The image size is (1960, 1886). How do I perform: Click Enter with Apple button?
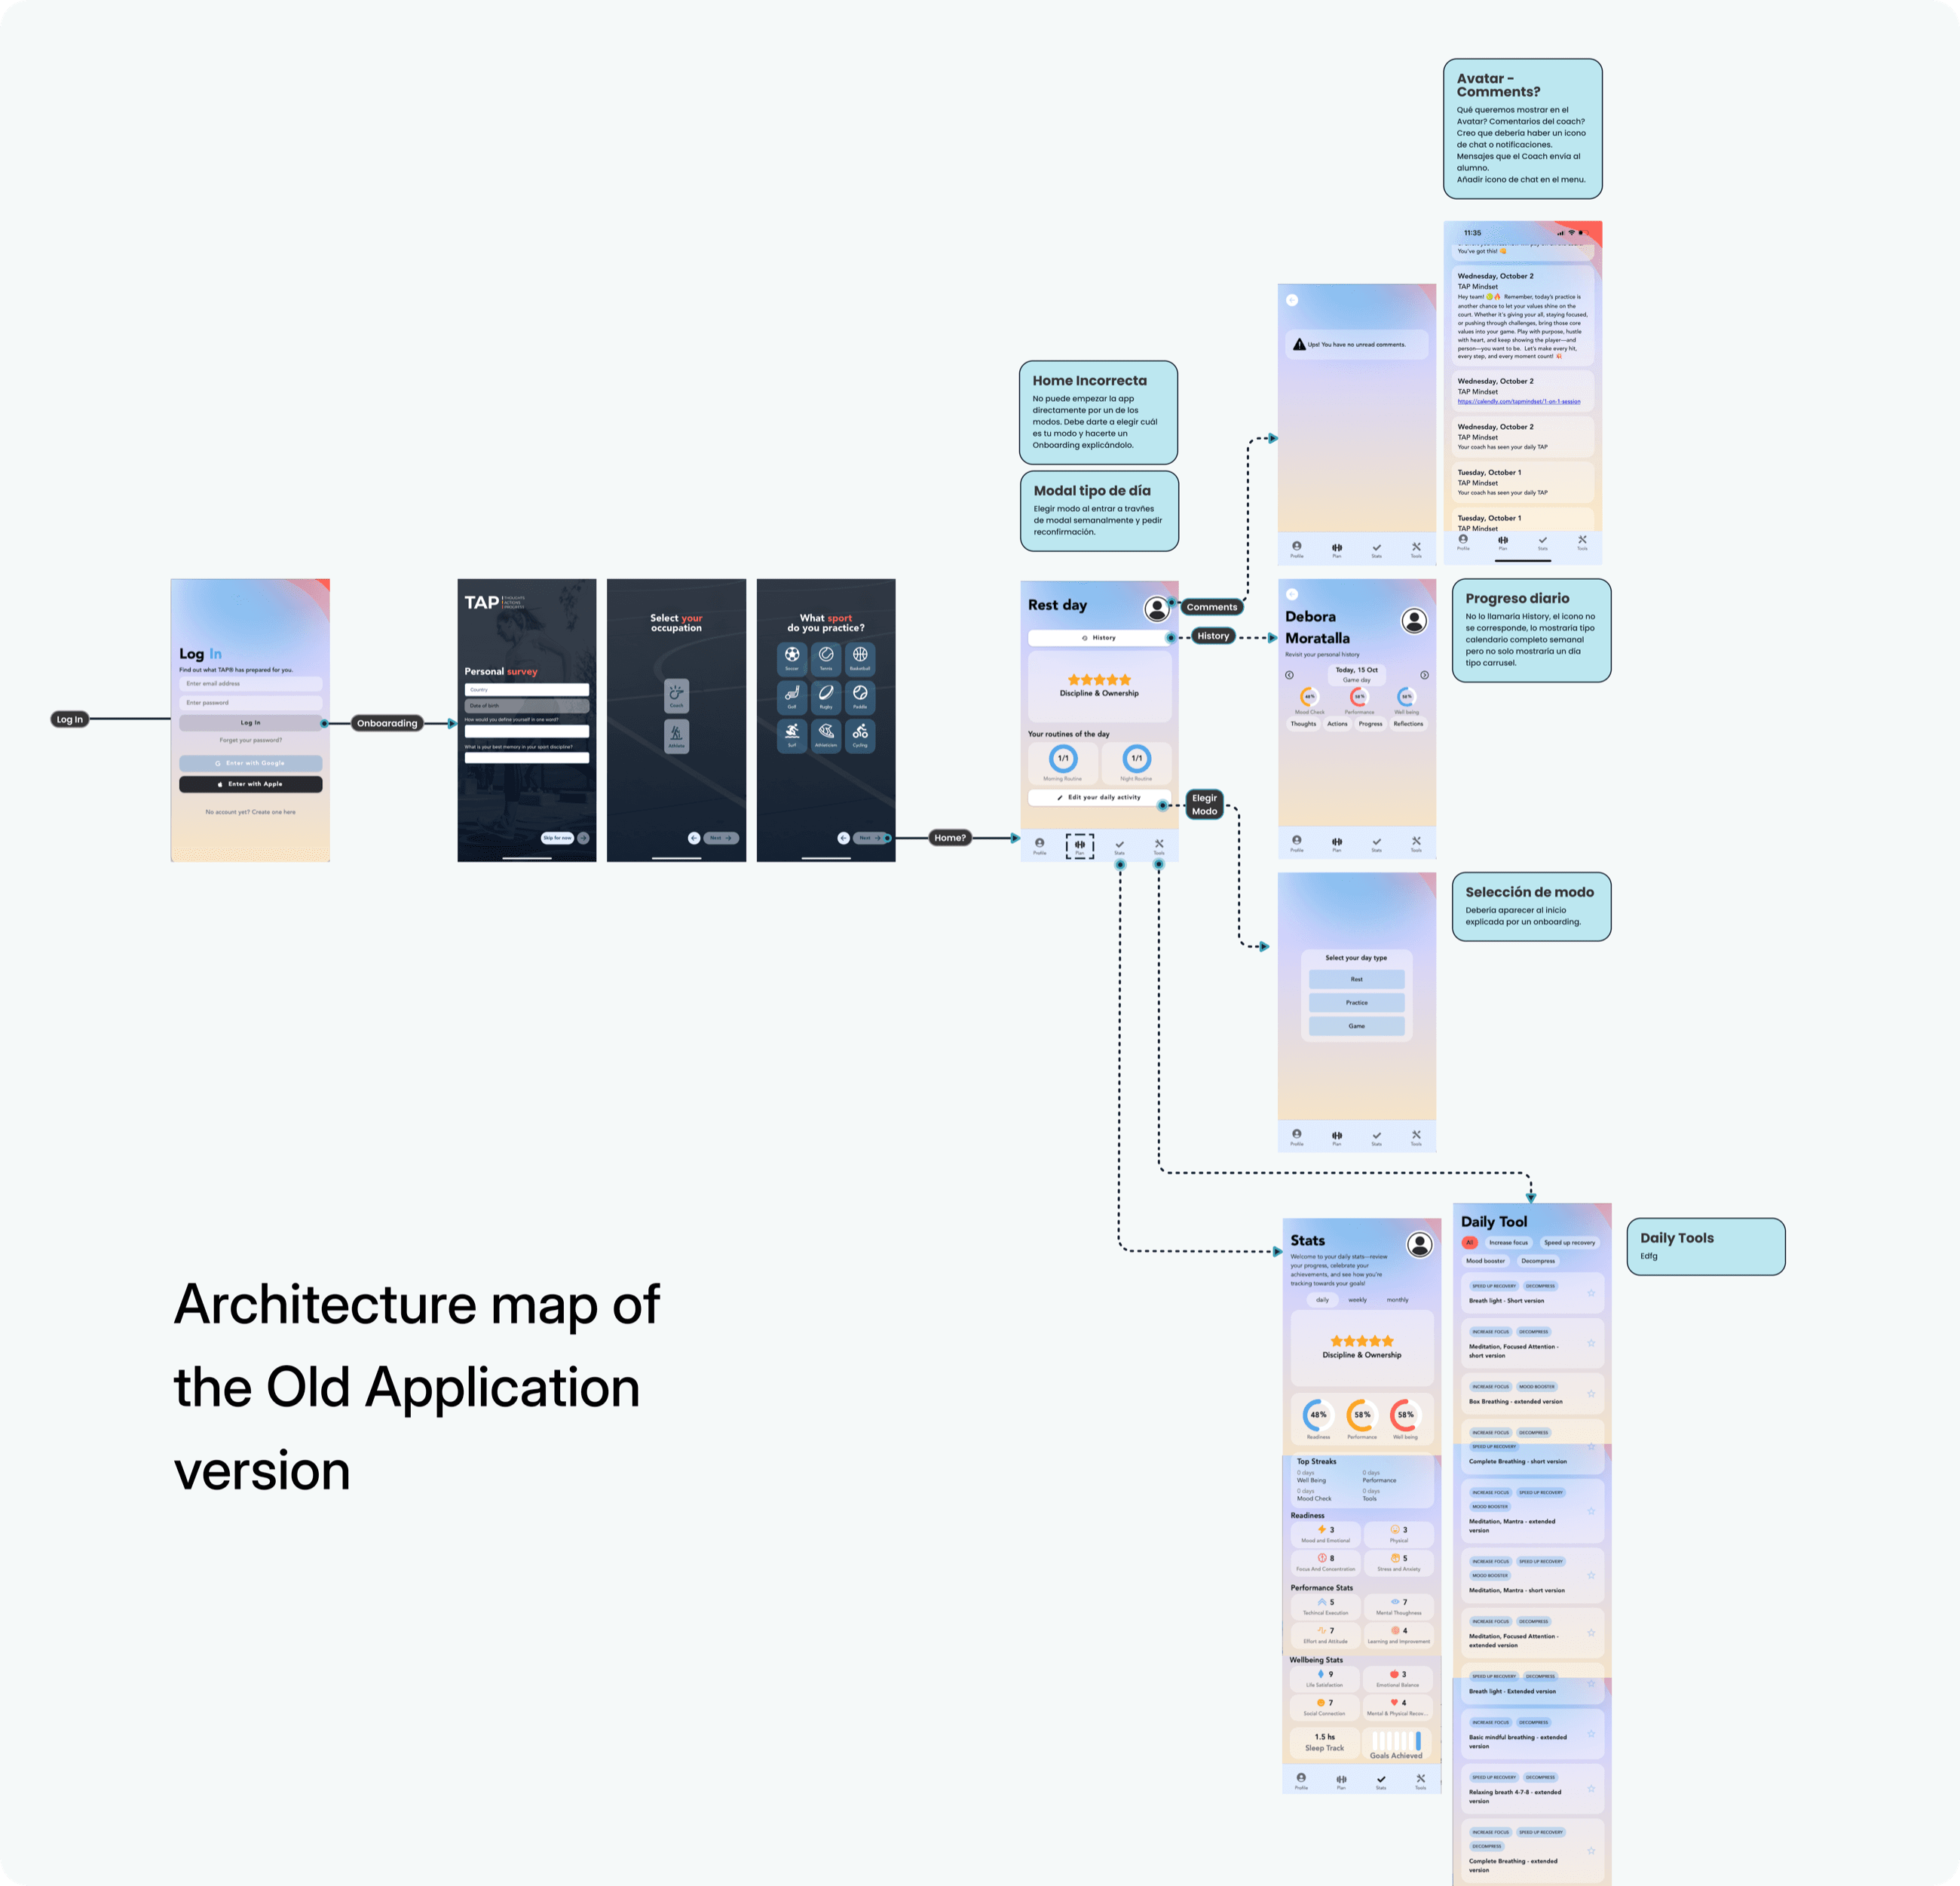point(251,784)
